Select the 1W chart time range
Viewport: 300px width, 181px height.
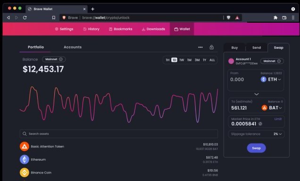182,60
